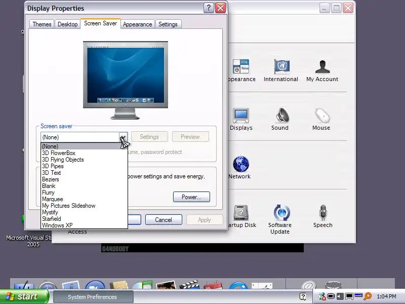
Task: Choose 3D Text screen saver
Action: [84, 173]
